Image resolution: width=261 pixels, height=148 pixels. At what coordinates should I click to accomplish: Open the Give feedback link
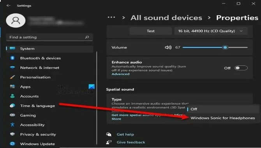(x=131, y=142)
